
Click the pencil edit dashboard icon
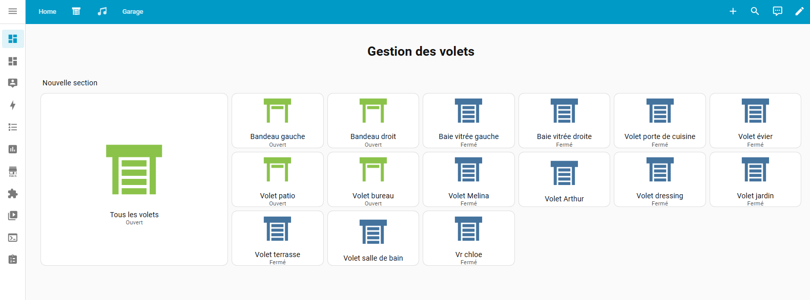click(799, 11)
